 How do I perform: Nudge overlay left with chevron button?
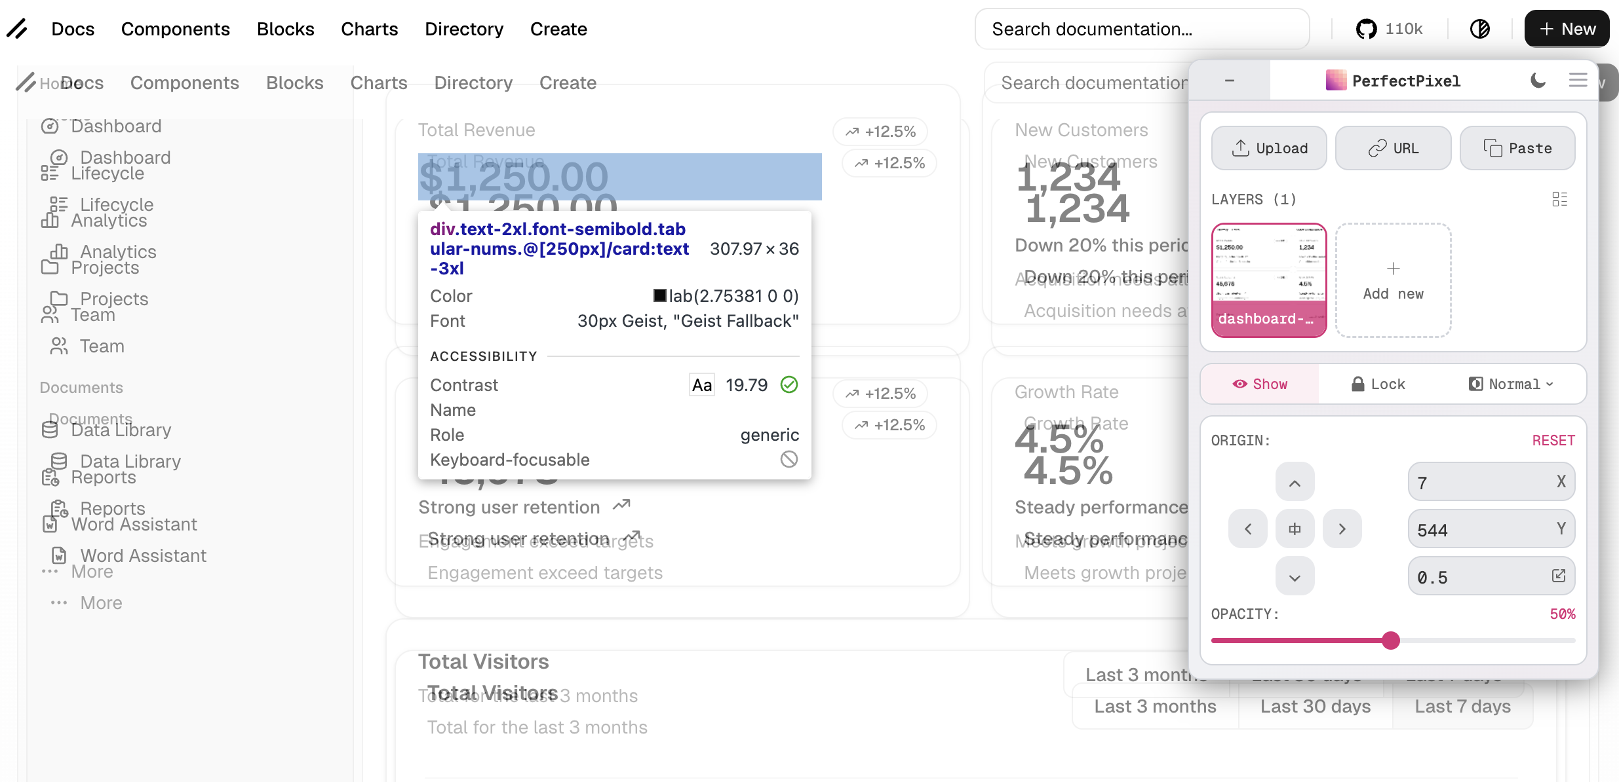coord(1247,529)
